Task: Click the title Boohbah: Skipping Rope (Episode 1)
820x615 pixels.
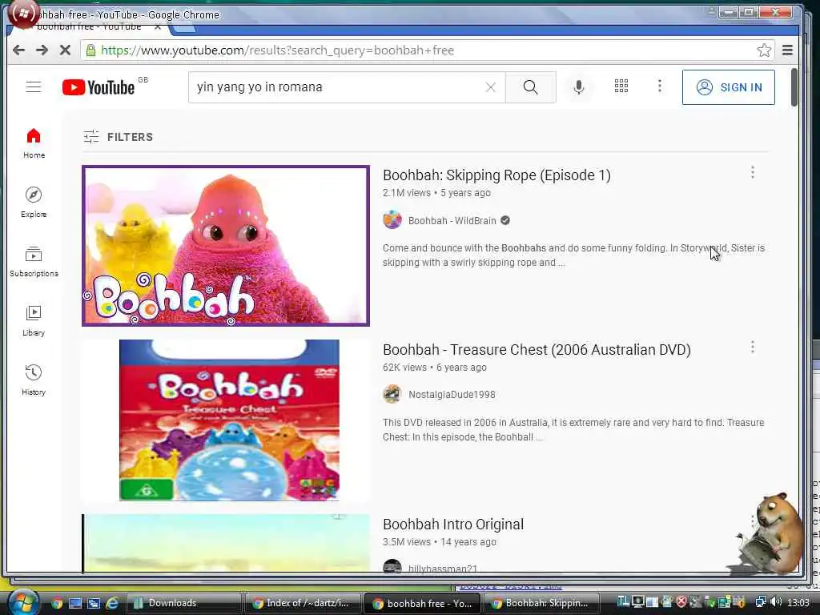Action: pos(496,175)
